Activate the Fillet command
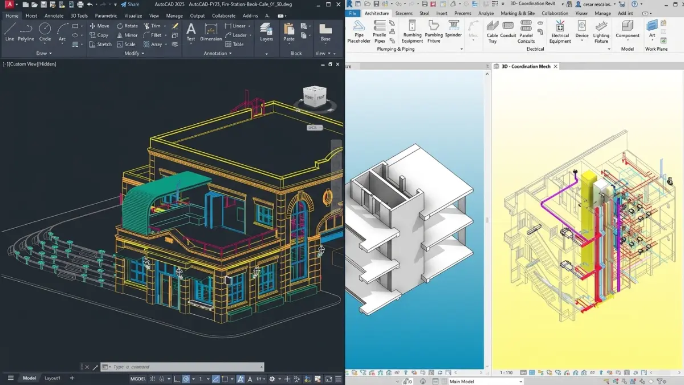Image resolution: width=684 pixels, height=385 pixels. pos(152,35)
